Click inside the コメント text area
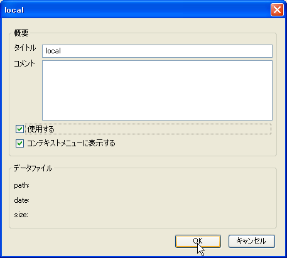 click(157, 90)
